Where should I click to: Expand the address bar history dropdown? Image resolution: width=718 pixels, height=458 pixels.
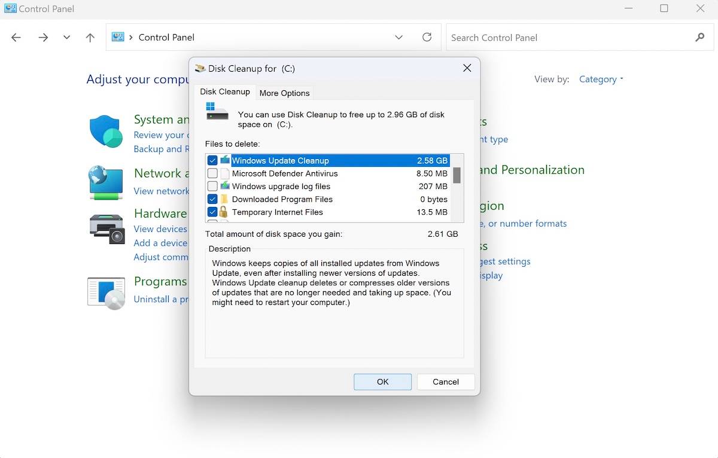398,38
